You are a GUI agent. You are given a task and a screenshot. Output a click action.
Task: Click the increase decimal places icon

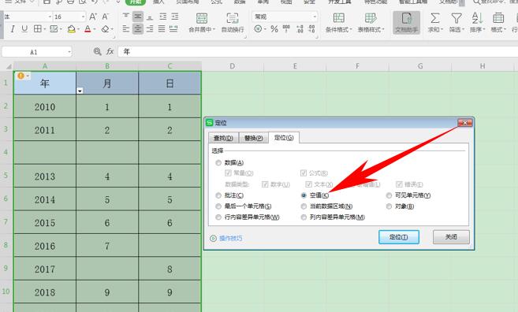point(300,29)
